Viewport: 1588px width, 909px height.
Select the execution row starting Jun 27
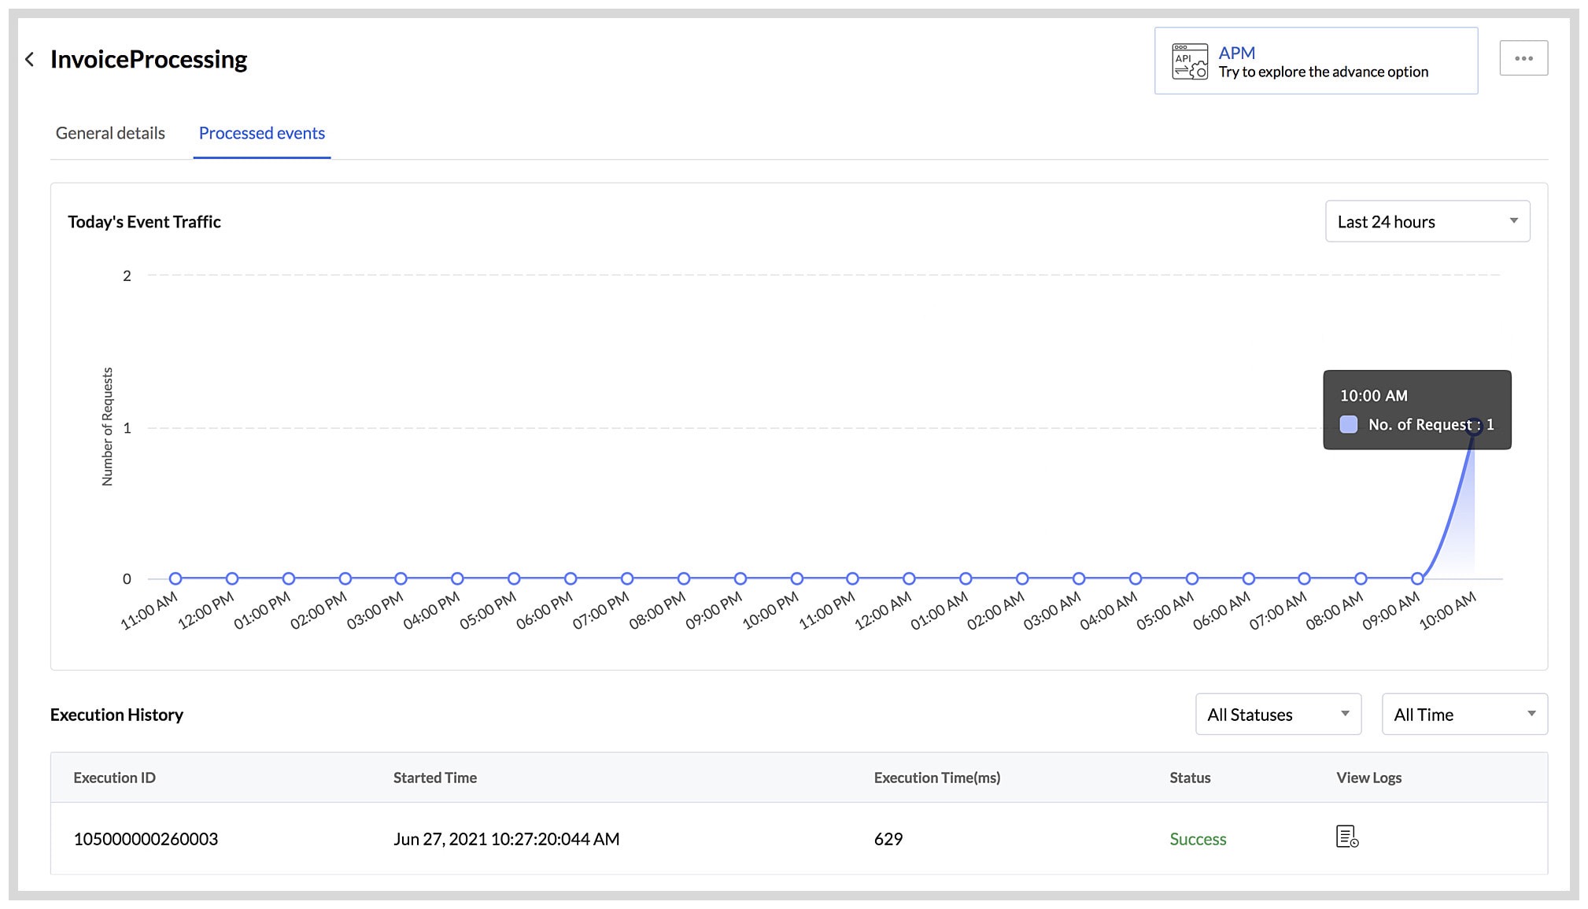point(507,838)
